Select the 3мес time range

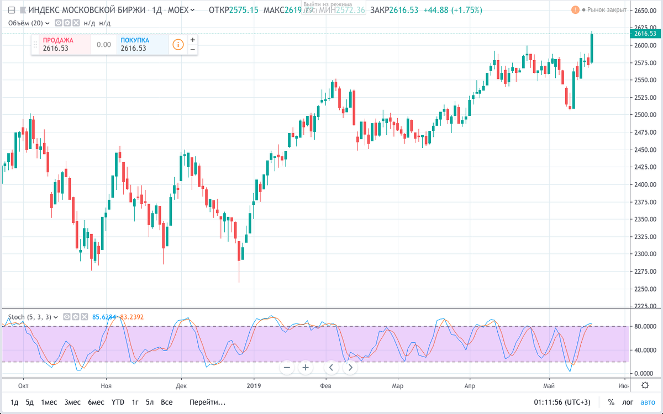[x=72, y=402]
